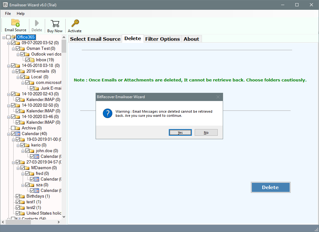Open the About tab
319x232 pixels.
192,39
